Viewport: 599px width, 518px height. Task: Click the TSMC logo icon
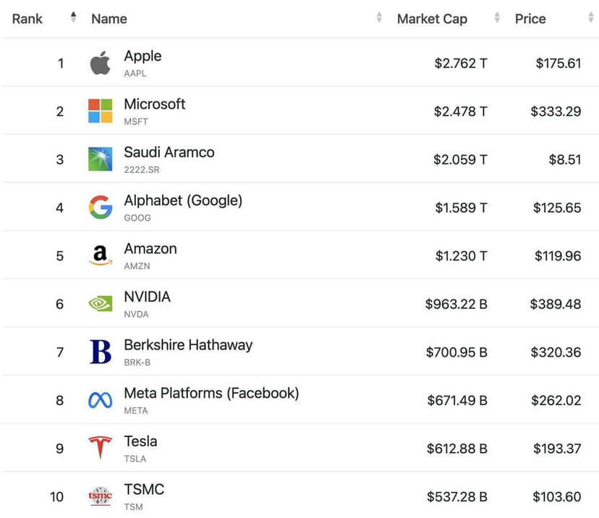pyautogui.click(x=100, y=496)
